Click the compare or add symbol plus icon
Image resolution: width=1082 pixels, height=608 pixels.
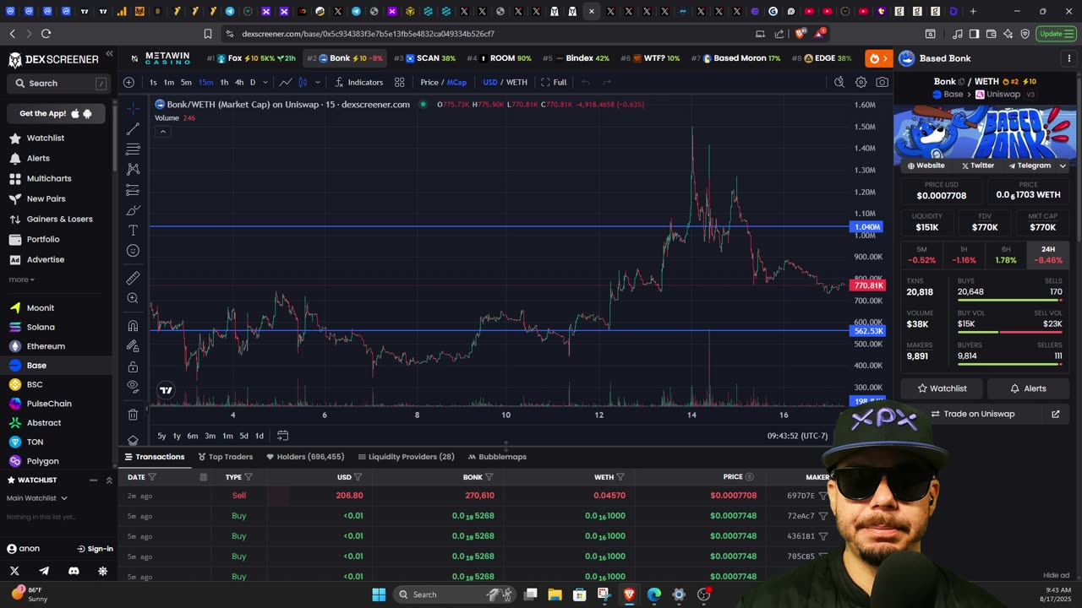point(128,82)
